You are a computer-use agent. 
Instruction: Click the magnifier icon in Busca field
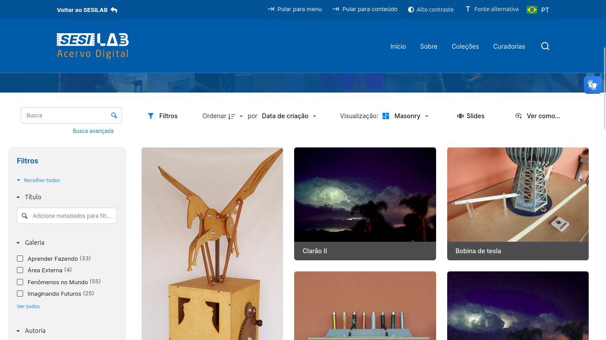(x=114, y=115)
